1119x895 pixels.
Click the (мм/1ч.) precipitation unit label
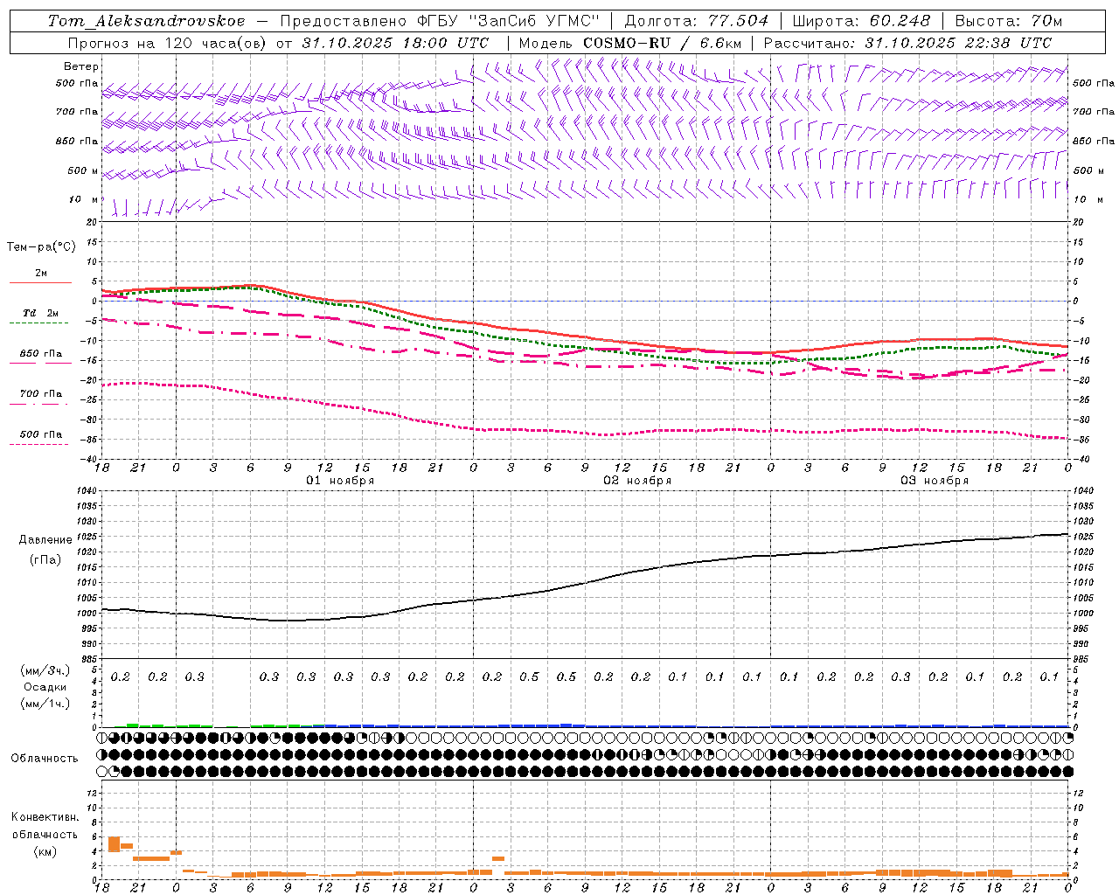coord(45,704)
